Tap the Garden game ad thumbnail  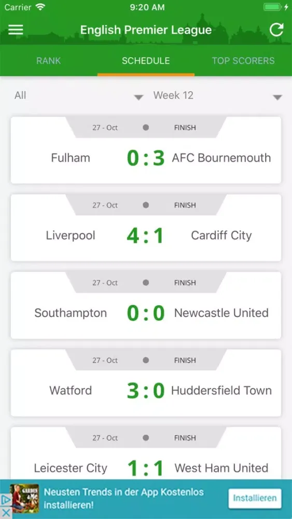[x=24, y=498]
